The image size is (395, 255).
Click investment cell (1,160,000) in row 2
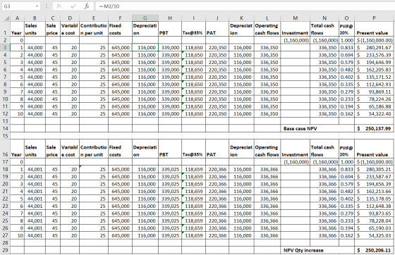click(296, 40)
